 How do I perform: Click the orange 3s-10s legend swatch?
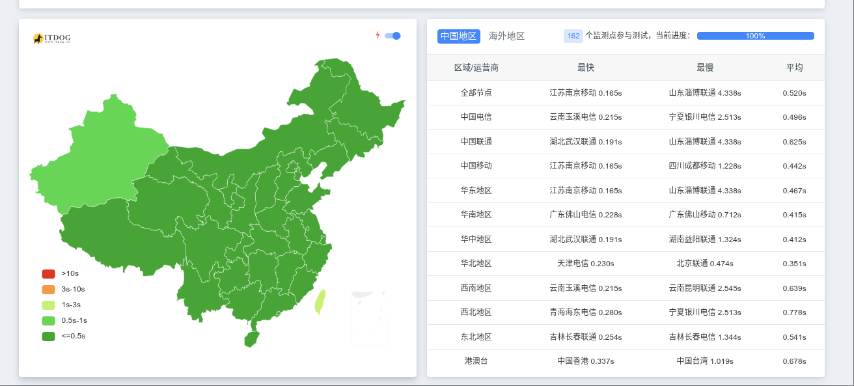(48, 289)
